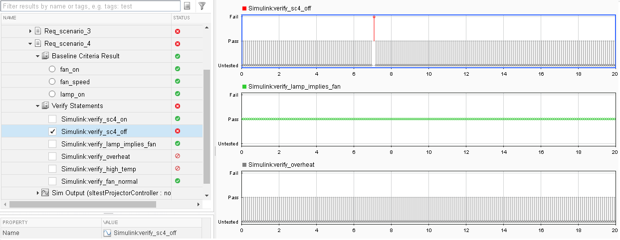
Task: Click the list view icon beside filter box
Action: click(x=187, y=6)
